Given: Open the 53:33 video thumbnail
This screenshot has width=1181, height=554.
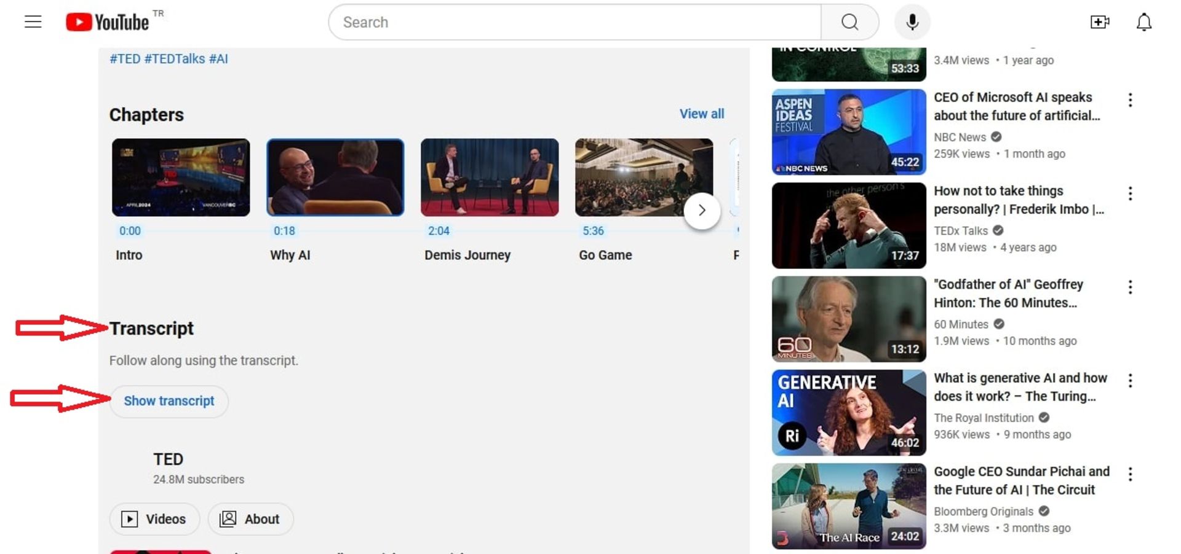Looking at the screenshot, I should coord(849,64).
